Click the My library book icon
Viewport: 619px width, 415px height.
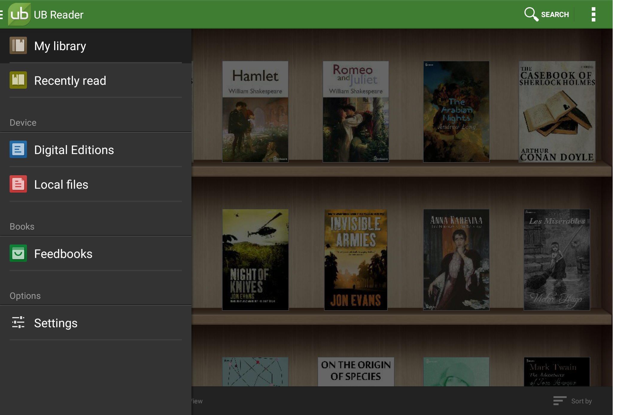pyautogui.click(x=18, y=46)
